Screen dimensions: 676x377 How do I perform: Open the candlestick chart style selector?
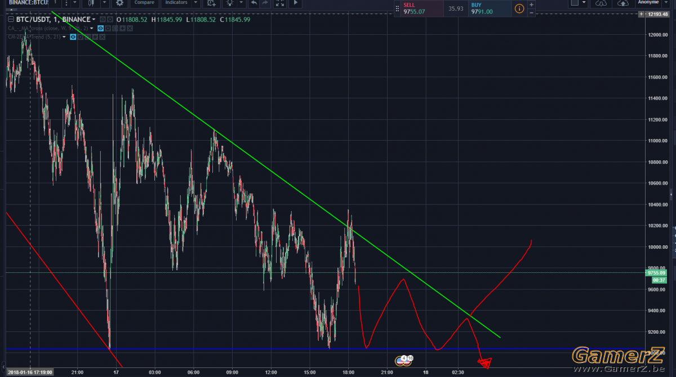[x=91, y=3]
